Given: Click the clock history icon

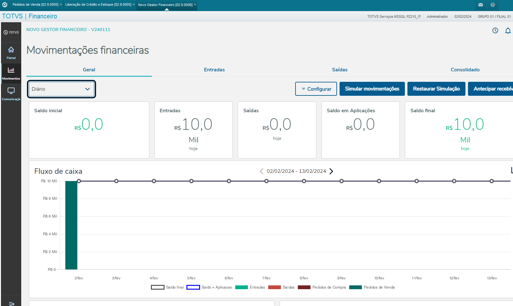Looking at the screenshot, I should [495, 30].
